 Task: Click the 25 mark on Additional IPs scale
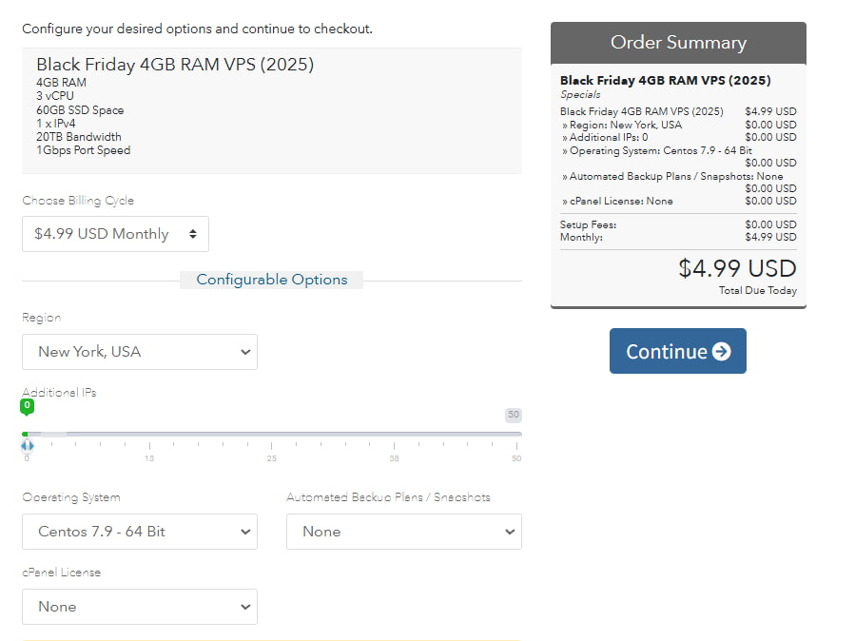272,459
